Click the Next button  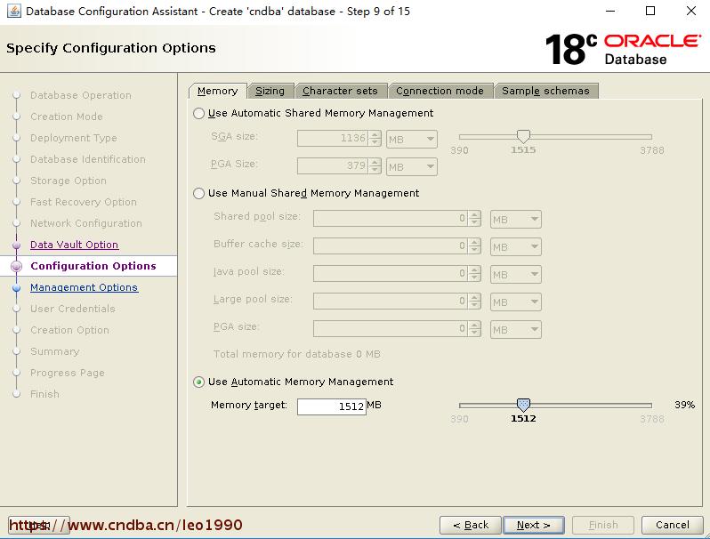click(x=534, y=525)
